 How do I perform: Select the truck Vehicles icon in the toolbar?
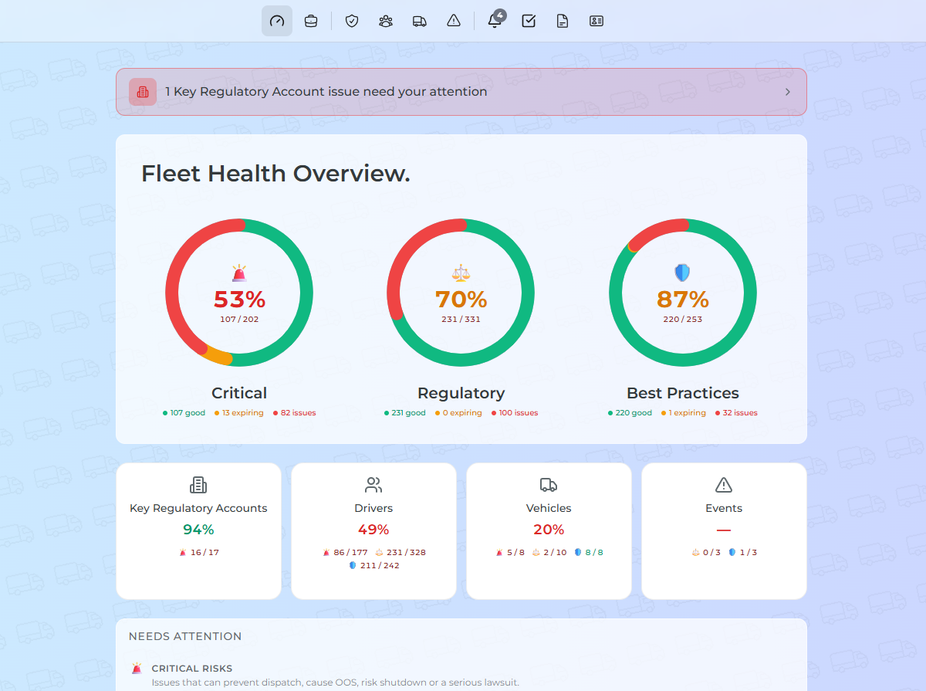coord(419,21)
